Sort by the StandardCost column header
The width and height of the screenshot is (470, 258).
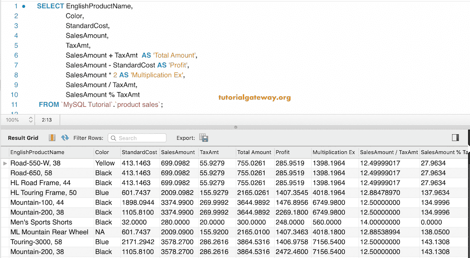[139, 152]
